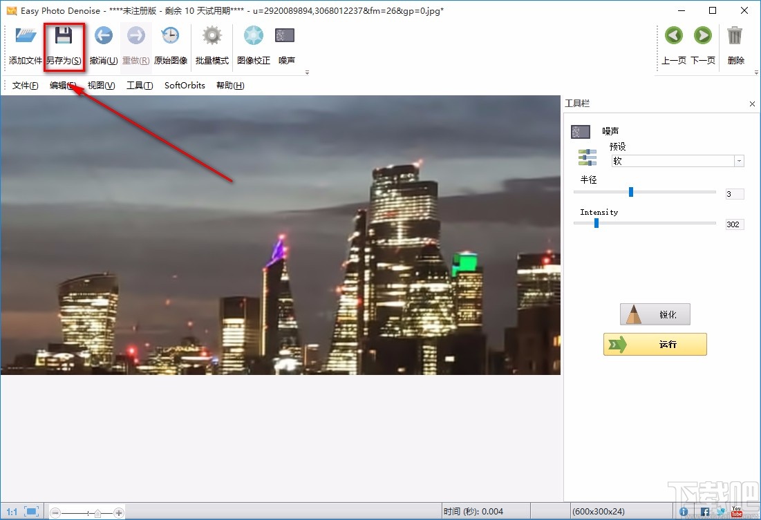
Task: Expand the 预设 preset dropdown
Action: click(739, 161)
